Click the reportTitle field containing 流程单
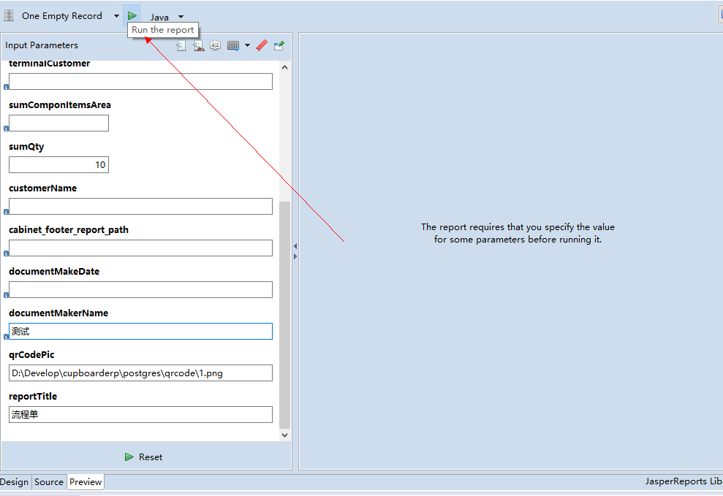 click(140, 414)
